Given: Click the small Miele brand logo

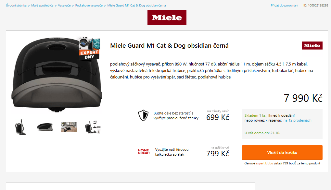Looking at the screenshot, I should coord(312,46).
